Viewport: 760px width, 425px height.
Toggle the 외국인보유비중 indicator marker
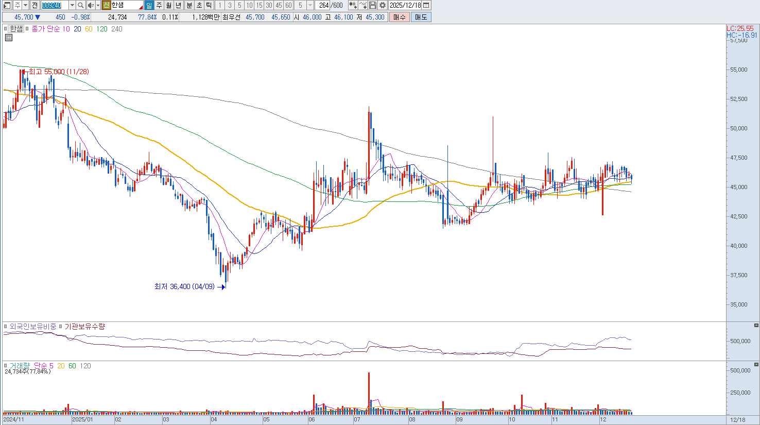tap(6, 327)
